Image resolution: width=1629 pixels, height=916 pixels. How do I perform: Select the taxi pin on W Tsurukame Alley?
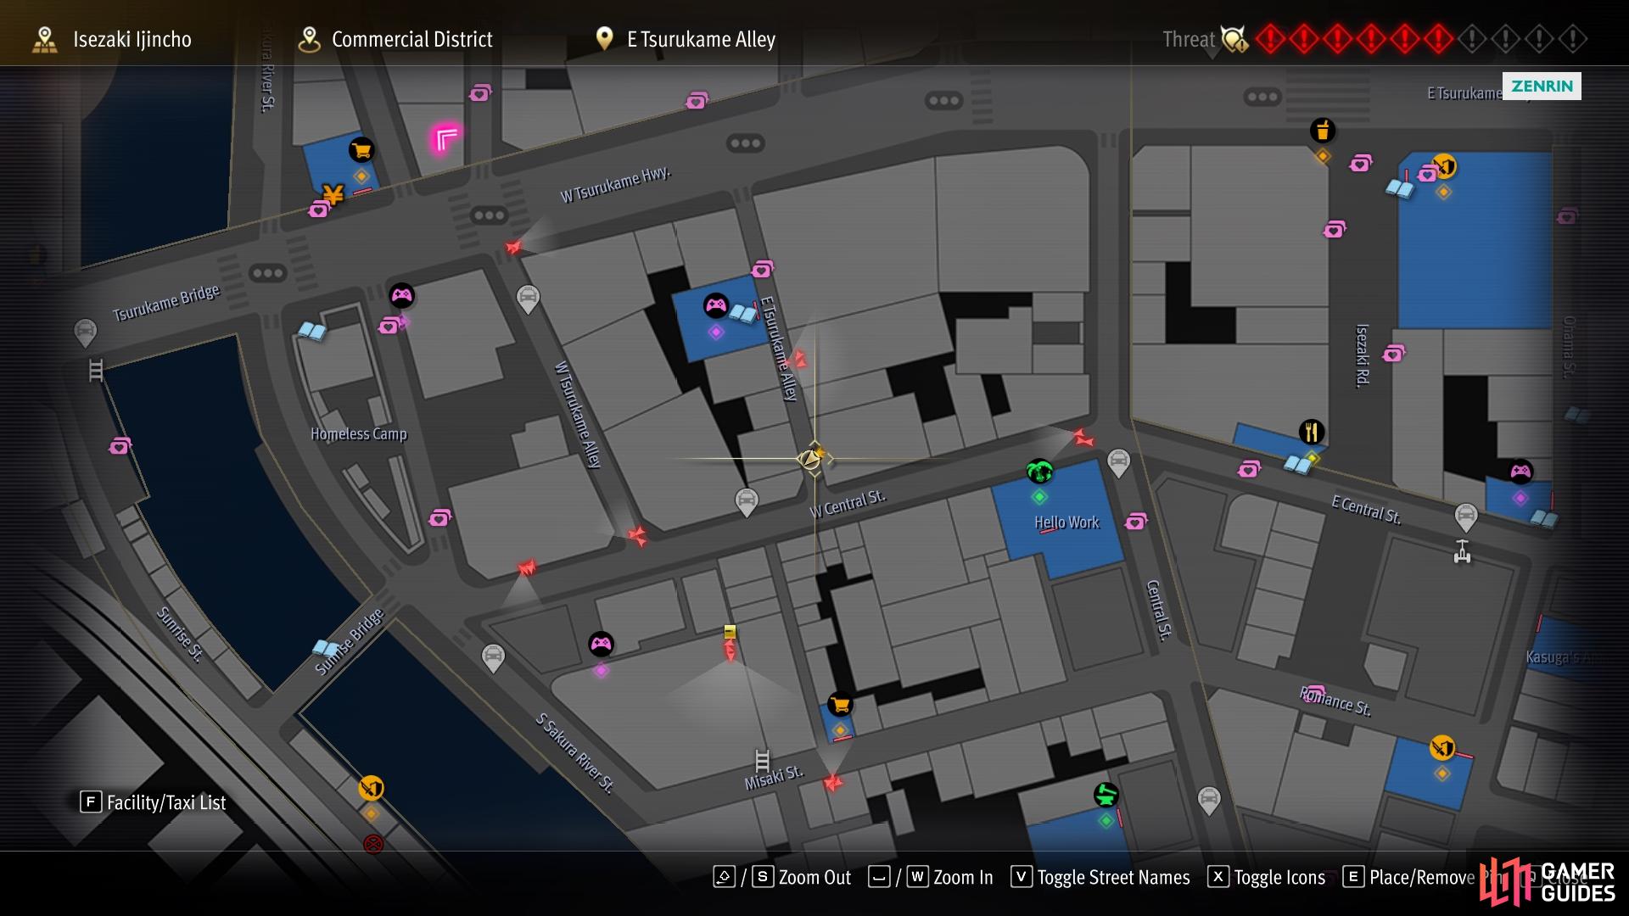528,299
